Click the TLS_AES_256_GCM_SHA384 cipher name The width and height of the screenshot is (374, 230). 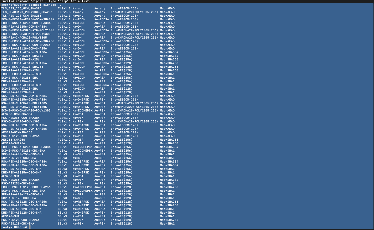[x=21, y=8]
